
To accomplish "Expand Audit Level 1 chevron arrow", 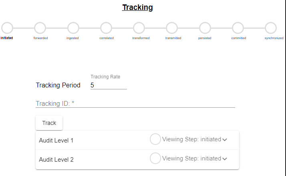I will point(225,140).
